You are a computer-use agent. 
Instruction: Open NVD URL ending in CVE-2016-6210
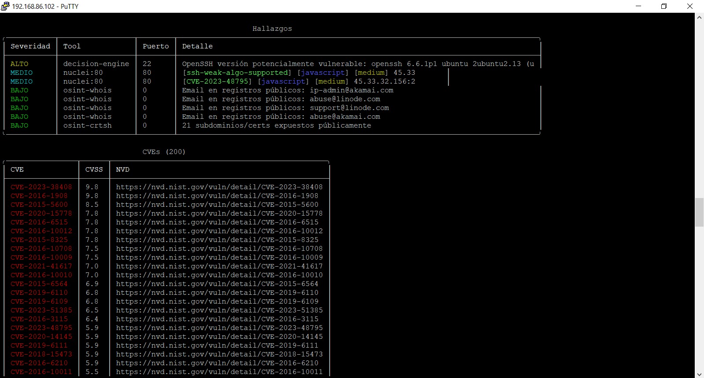[x=217, y=363]
